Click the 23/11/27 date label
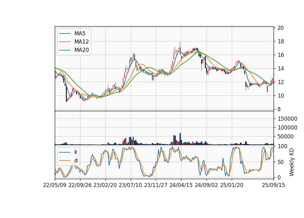 (156, 185)
